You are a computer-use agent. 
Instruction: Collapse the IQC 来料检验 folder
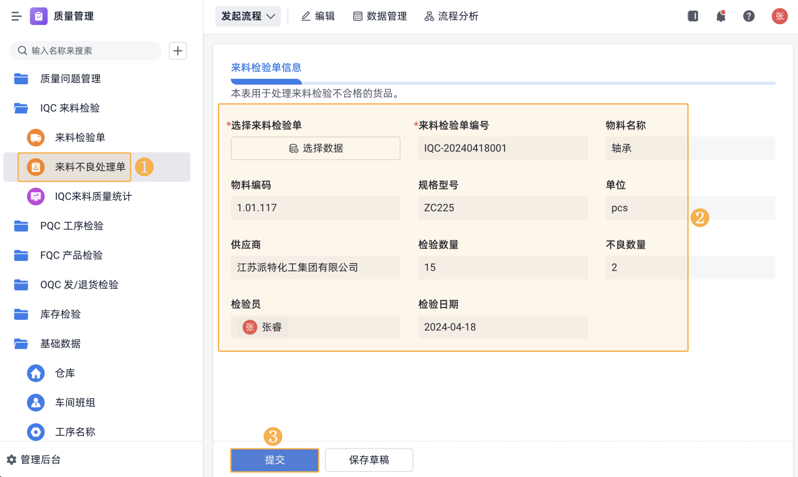point(70,108)
